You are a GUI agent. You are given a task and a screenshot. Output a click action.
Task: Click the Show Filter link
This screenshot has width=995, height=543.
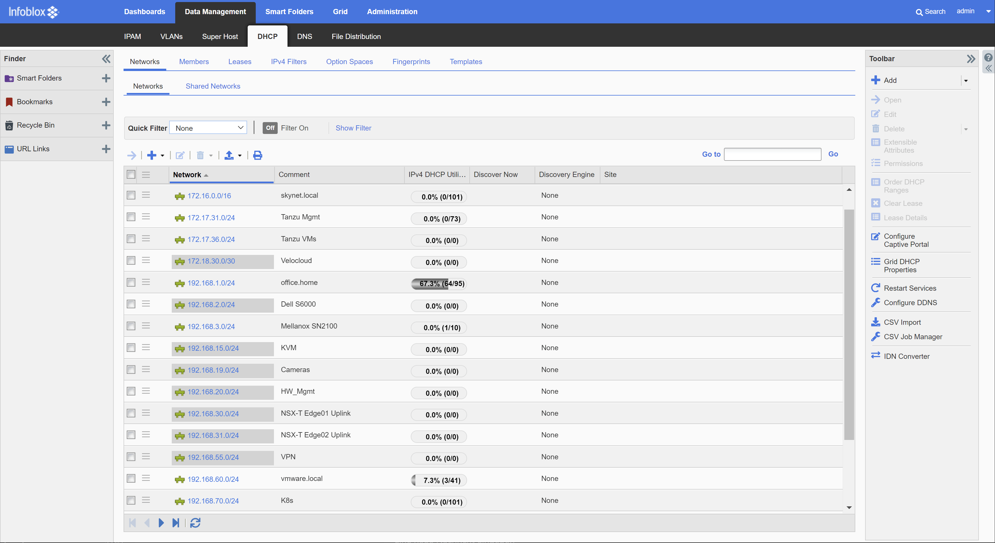click(x=353, y=128)
